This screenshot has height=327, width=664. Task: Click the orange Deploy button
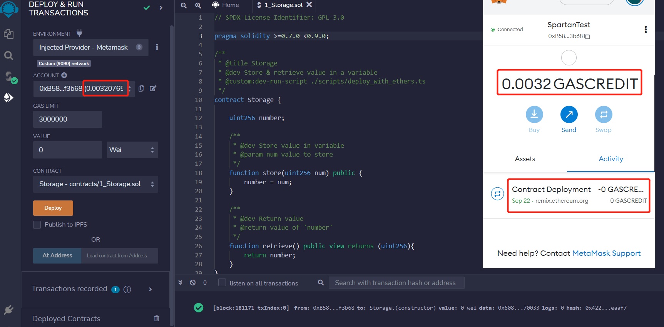click(53, 208)
